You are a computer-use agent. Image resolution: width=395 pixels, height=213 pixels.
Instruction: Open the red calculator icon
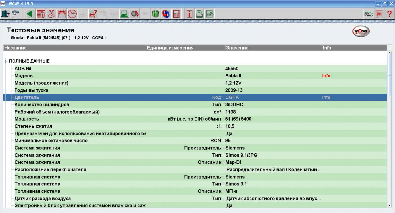click(176, 14)
